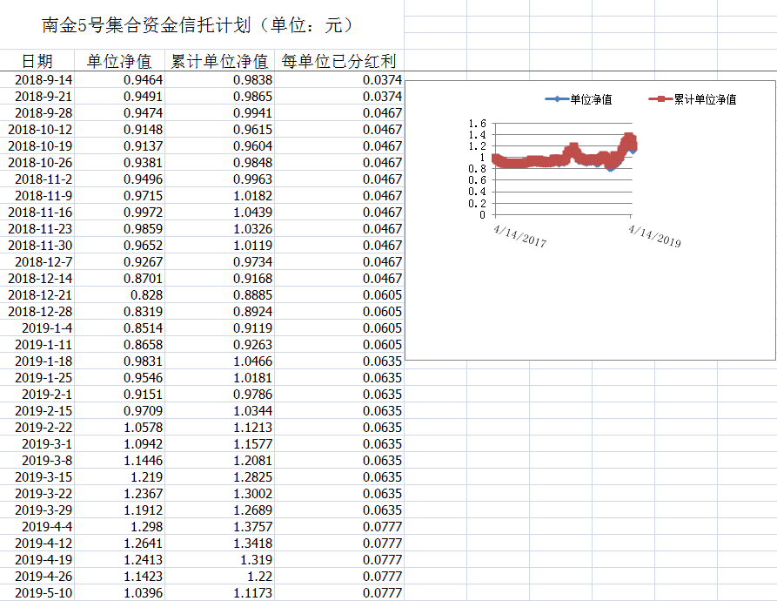Screen dimensions: 777x601
Task: Click the chart x-axis label 4/14/2019
Action: pyautogui.click(x=654, y=236)
